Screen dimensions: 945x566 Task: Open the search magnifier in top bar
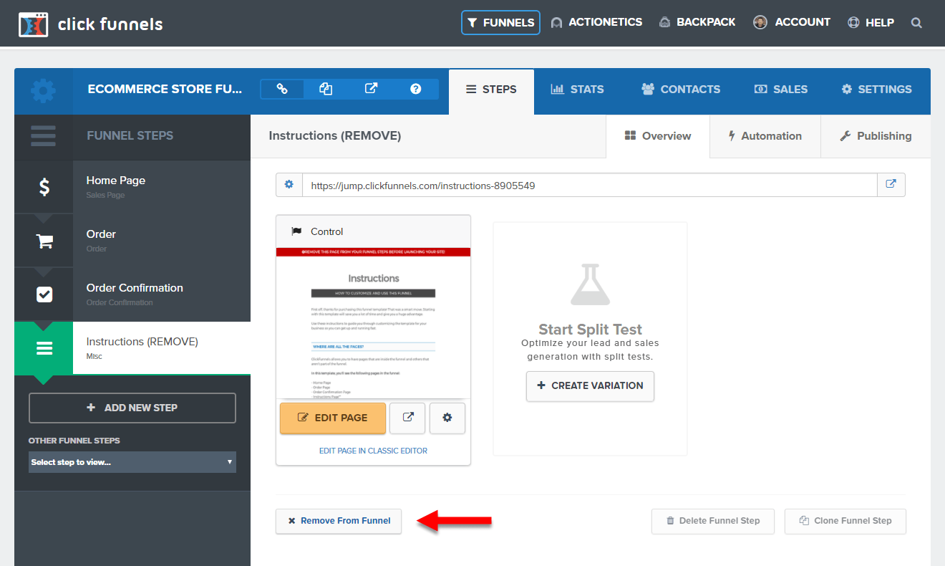pos(916,22)
